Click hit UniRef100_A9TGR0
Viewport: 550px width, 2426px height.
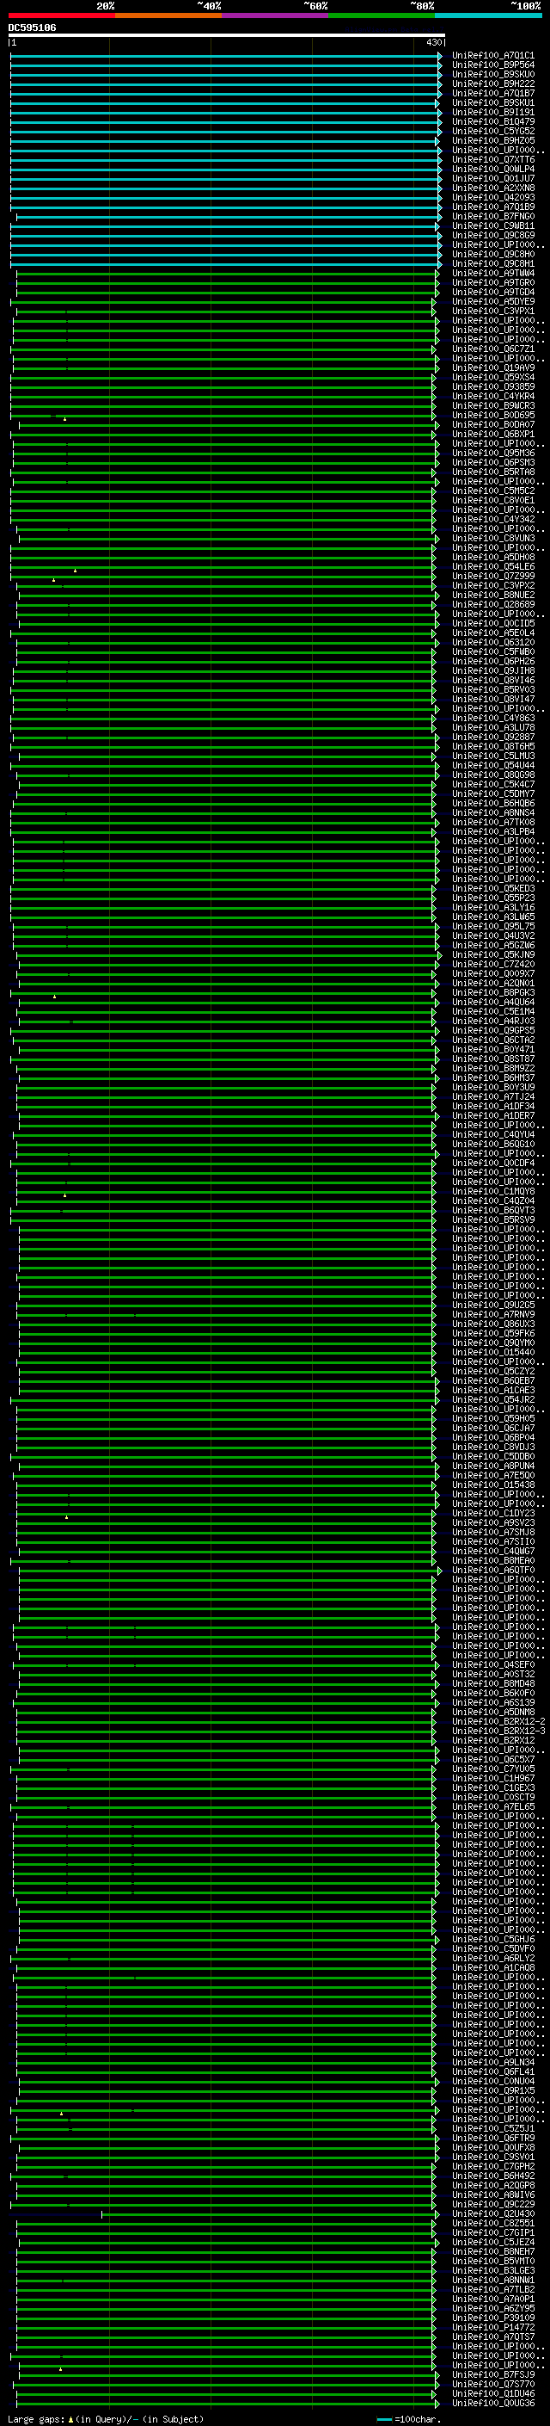[x=492, y=282]
